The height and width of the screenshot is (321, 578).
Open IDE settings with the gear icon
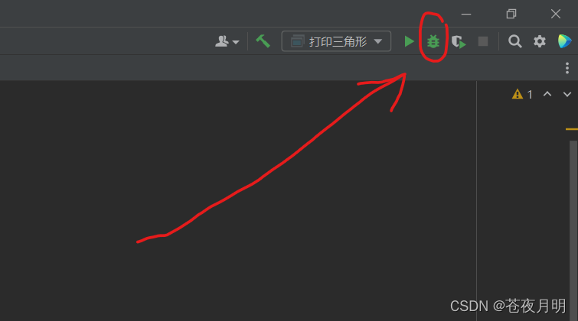540,41
